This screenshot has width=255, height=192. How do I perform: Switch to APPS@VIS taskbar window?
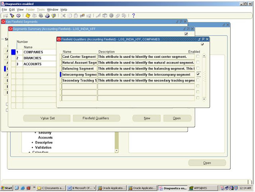202,188
